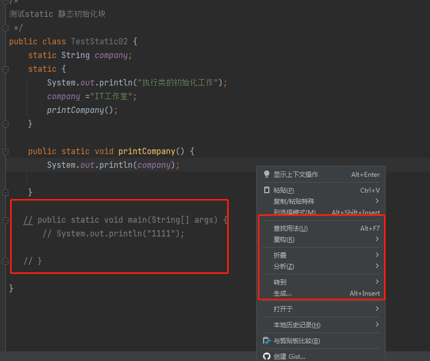Open the 重构(R) menu entry
430x361 pixels.
(321, 240)
